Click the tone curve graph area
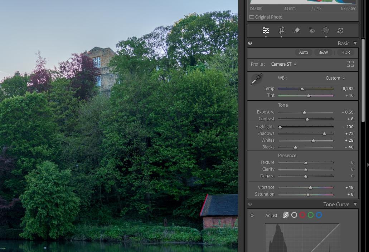This screenshot has height=252, width=369. [x=302, y=237]
